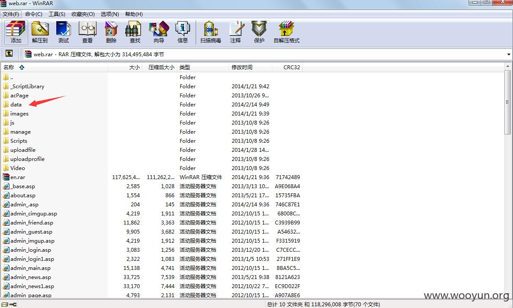Click CRC32 value 71742489
Viewport: 513px width, 308px height.
click(x=287, y=177)
